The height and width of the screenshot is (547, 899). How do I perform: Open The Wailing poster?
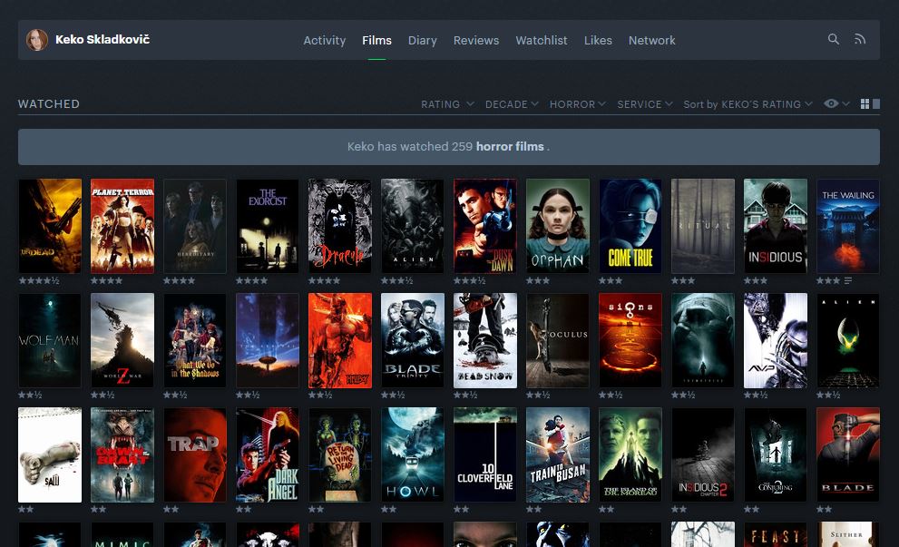point(848,226)
